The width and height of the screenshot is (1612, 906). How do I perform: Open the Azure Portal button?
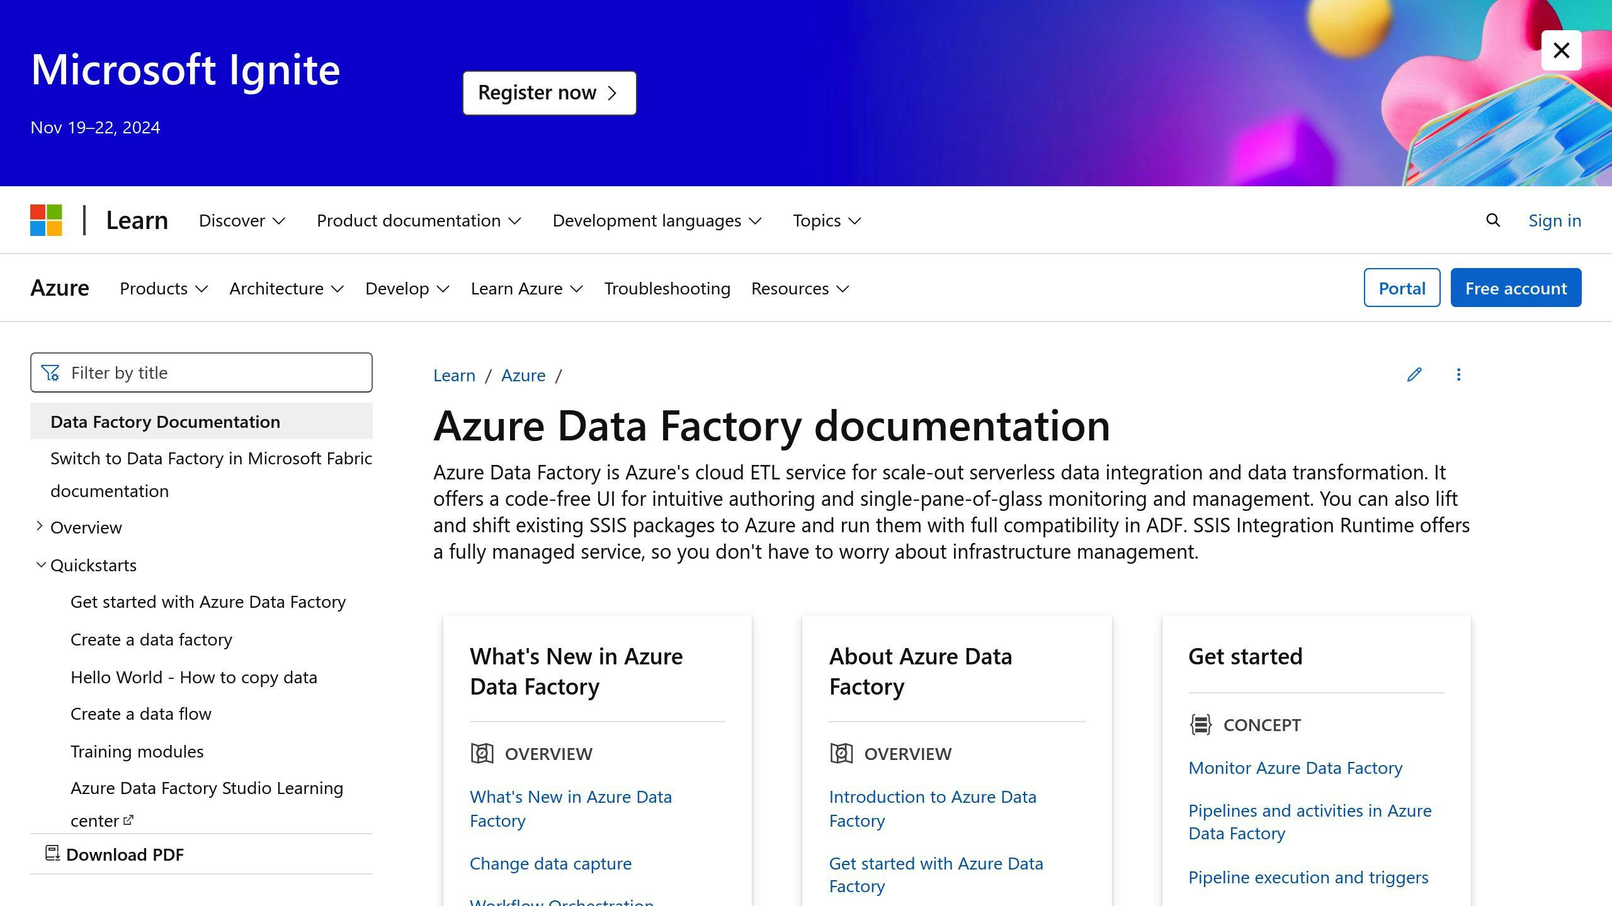click(1402, 288)
